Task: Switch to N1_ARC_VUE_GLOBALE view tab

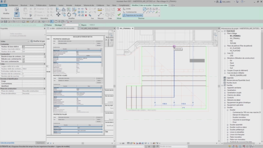Action: click(90, 28)
